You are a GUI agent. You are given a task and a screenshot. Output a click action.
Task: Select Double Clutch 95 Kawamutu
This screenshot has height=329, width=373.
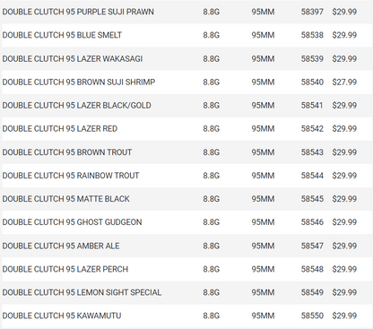tap(62, 316)
